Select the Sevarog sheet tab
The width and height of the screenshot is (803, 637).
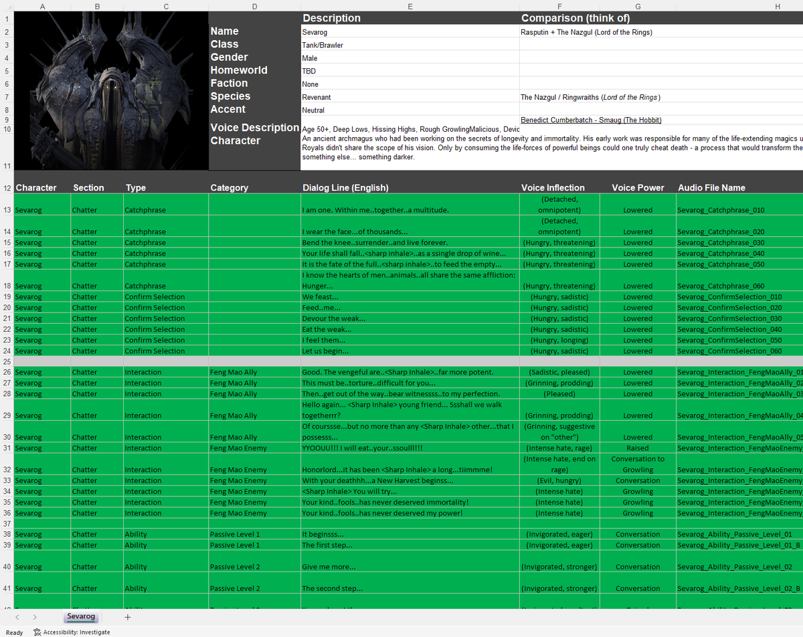[81, 616]
